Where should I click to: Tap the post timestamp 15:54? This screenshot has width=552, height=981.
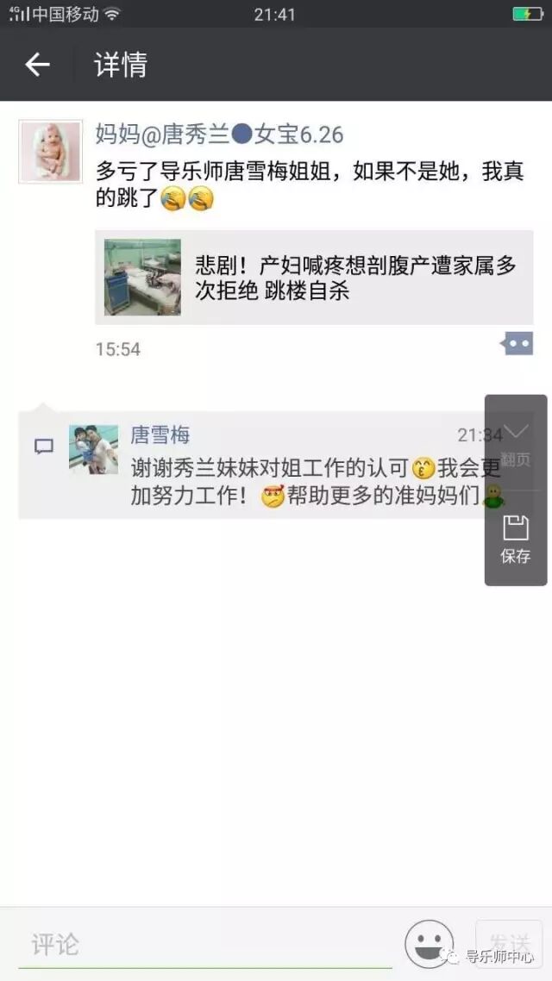point(117,349)
